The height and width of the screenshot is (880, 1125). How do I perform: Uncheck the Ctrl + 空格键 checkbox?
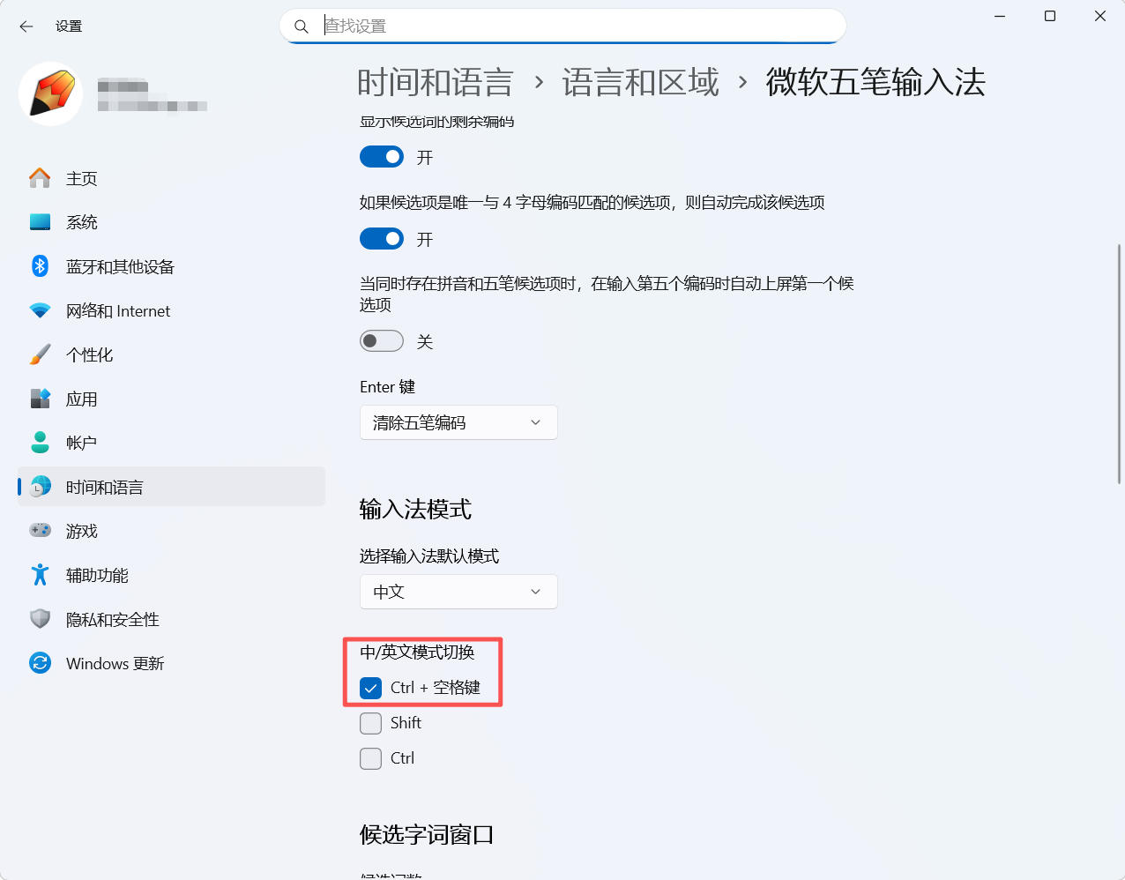pos(371,688)
